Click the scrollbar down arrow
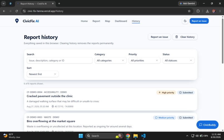 pyautogui.click(x=223, y=130)
